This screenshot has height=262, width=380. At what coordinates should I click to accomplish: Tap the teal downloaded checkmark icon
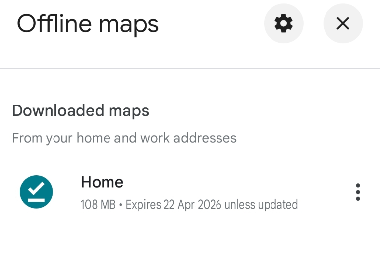[x=36, y=192]
